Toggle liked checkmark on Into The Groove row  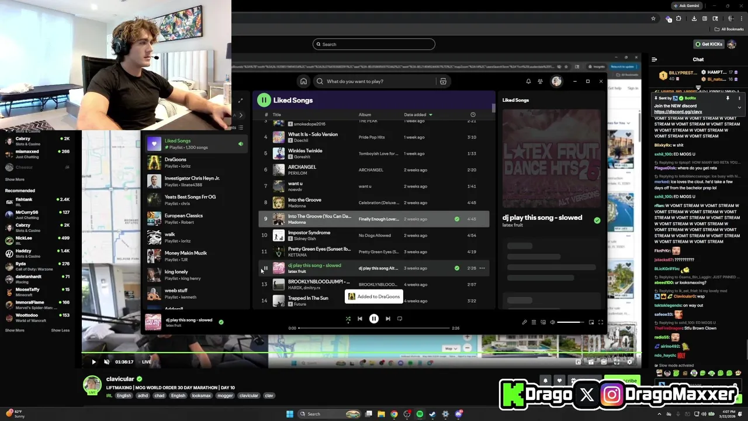point(457,219)
